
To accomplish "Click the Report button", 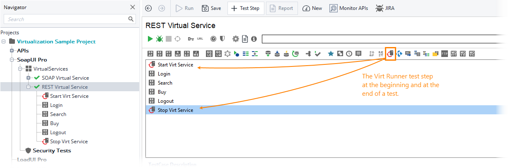I will click(282, 8).
